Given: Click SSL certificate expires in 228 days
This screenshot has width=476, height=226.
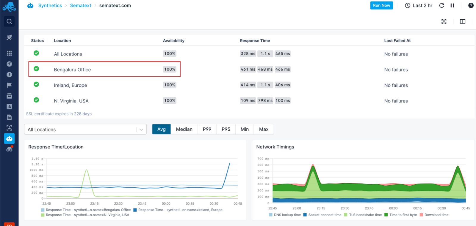Looking at the screenshot, I should pyautogui.click(x=59, y=114).
